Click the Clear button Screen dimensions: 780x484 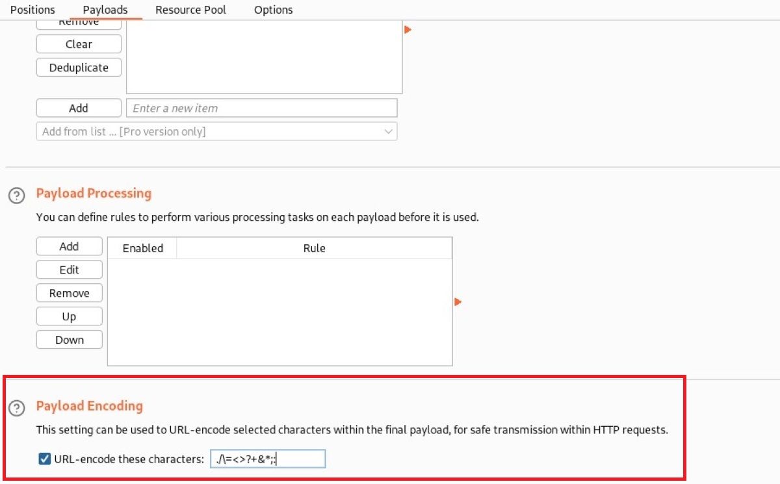(78, 44)
